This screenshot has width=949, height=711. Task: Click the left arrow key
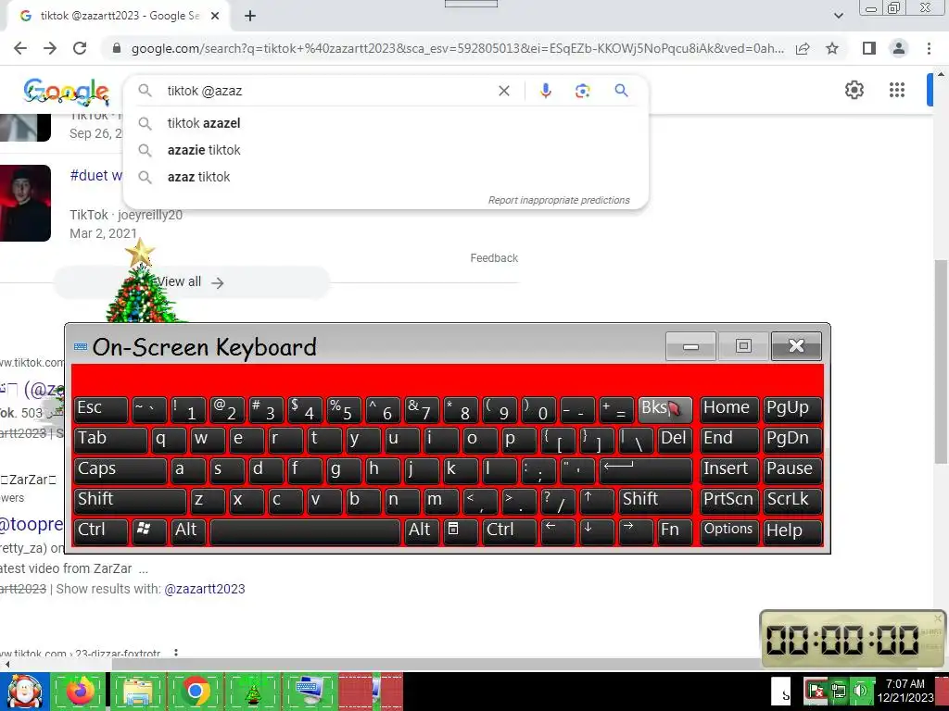(558, 531)
